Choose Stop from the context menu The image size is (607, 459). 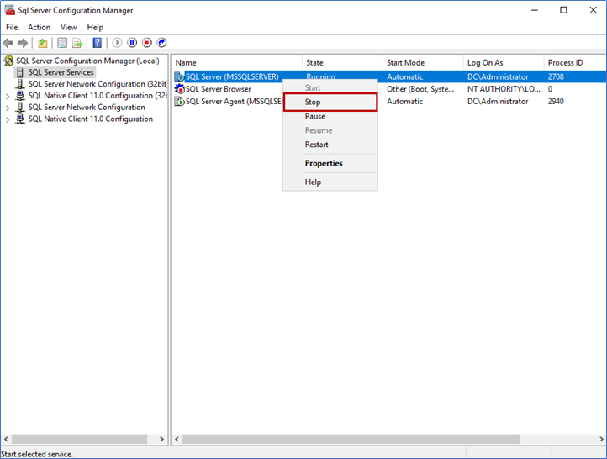click(x=330, y=103)
